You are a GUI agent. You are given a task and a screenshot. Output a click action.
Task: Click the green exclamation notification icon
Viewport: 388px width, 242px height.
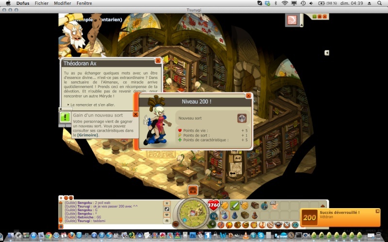coord(65,117)
